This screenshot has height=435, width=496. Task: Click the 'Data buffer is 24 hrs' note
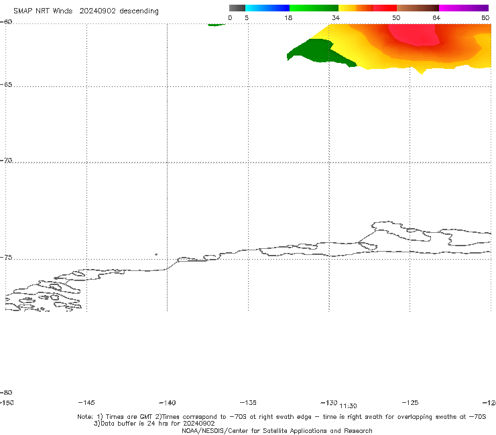click(154, 424)
